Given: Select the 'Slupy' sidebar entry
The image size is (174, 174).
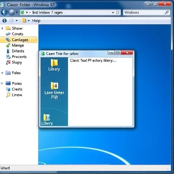Looking at the screenshot, I should [17, 63].
